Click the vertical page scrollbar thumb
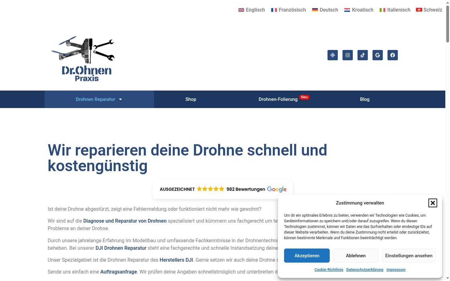 click(x=447, y=24)
